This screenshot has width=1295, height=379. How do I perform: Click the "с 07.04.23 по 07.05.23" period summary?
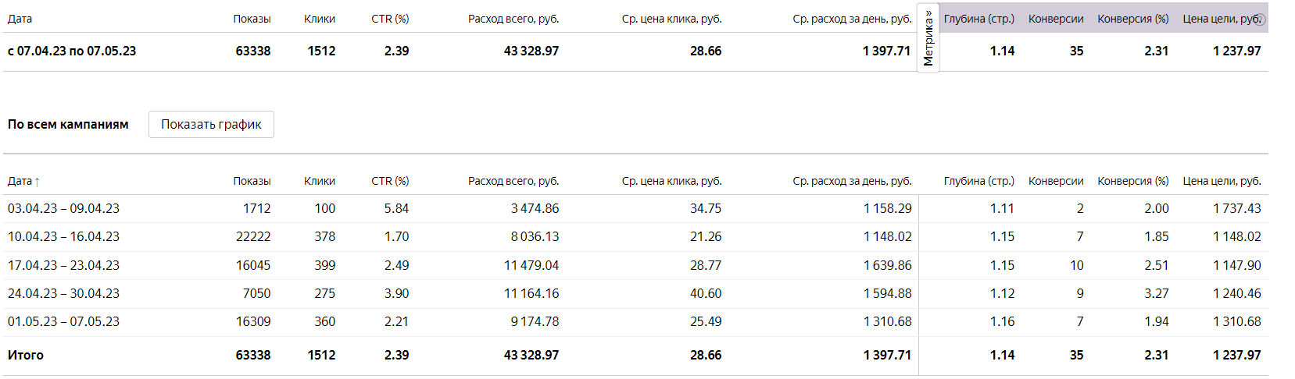pyautogui.click(x=72, y=51)
